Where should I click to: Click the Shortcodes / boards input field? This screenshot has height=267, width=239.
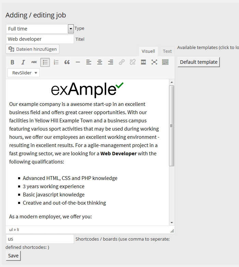[40, 239]
